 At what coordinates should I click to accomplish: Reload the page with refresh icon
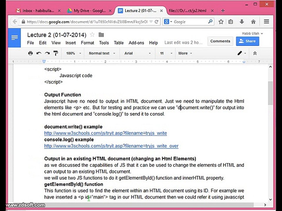pyautogui.click(x=157, y=22)
